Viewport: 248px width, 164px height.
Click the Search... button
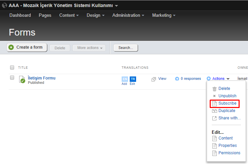pyautogui.click(x=126, y=48)
